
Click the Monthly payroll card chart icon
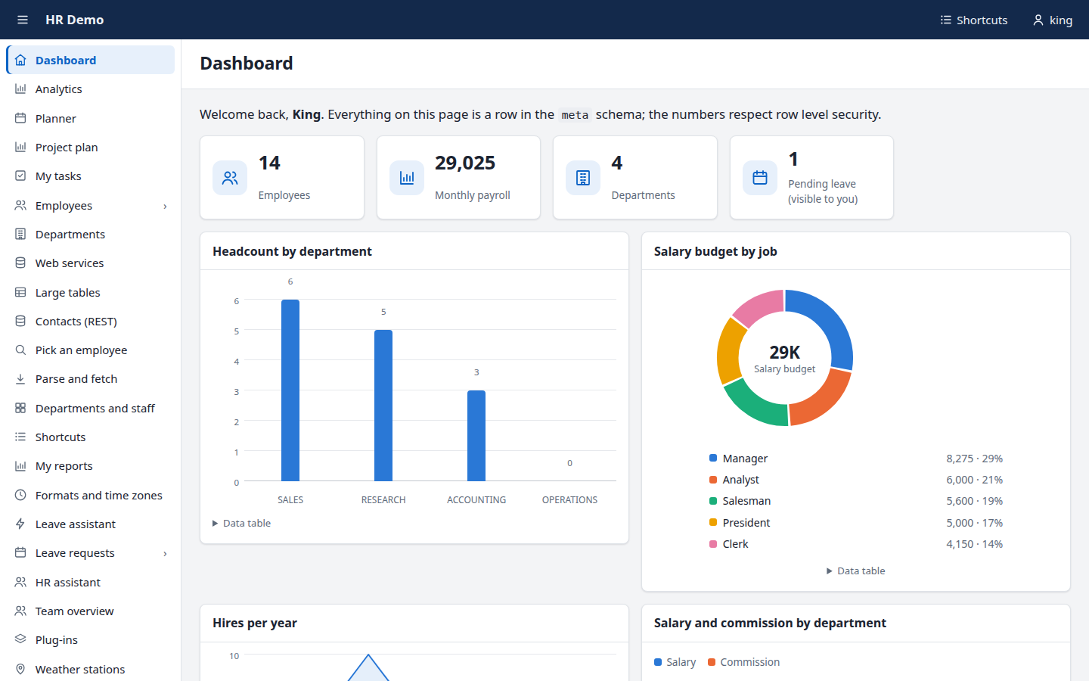(407, 178)
